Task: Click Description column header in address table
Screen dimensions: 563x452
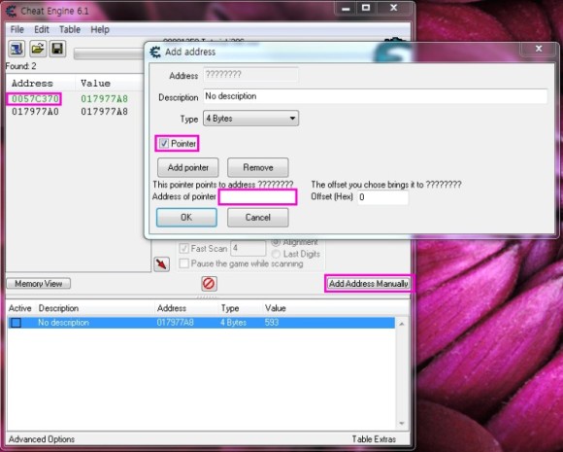Action: click(58, 308)
